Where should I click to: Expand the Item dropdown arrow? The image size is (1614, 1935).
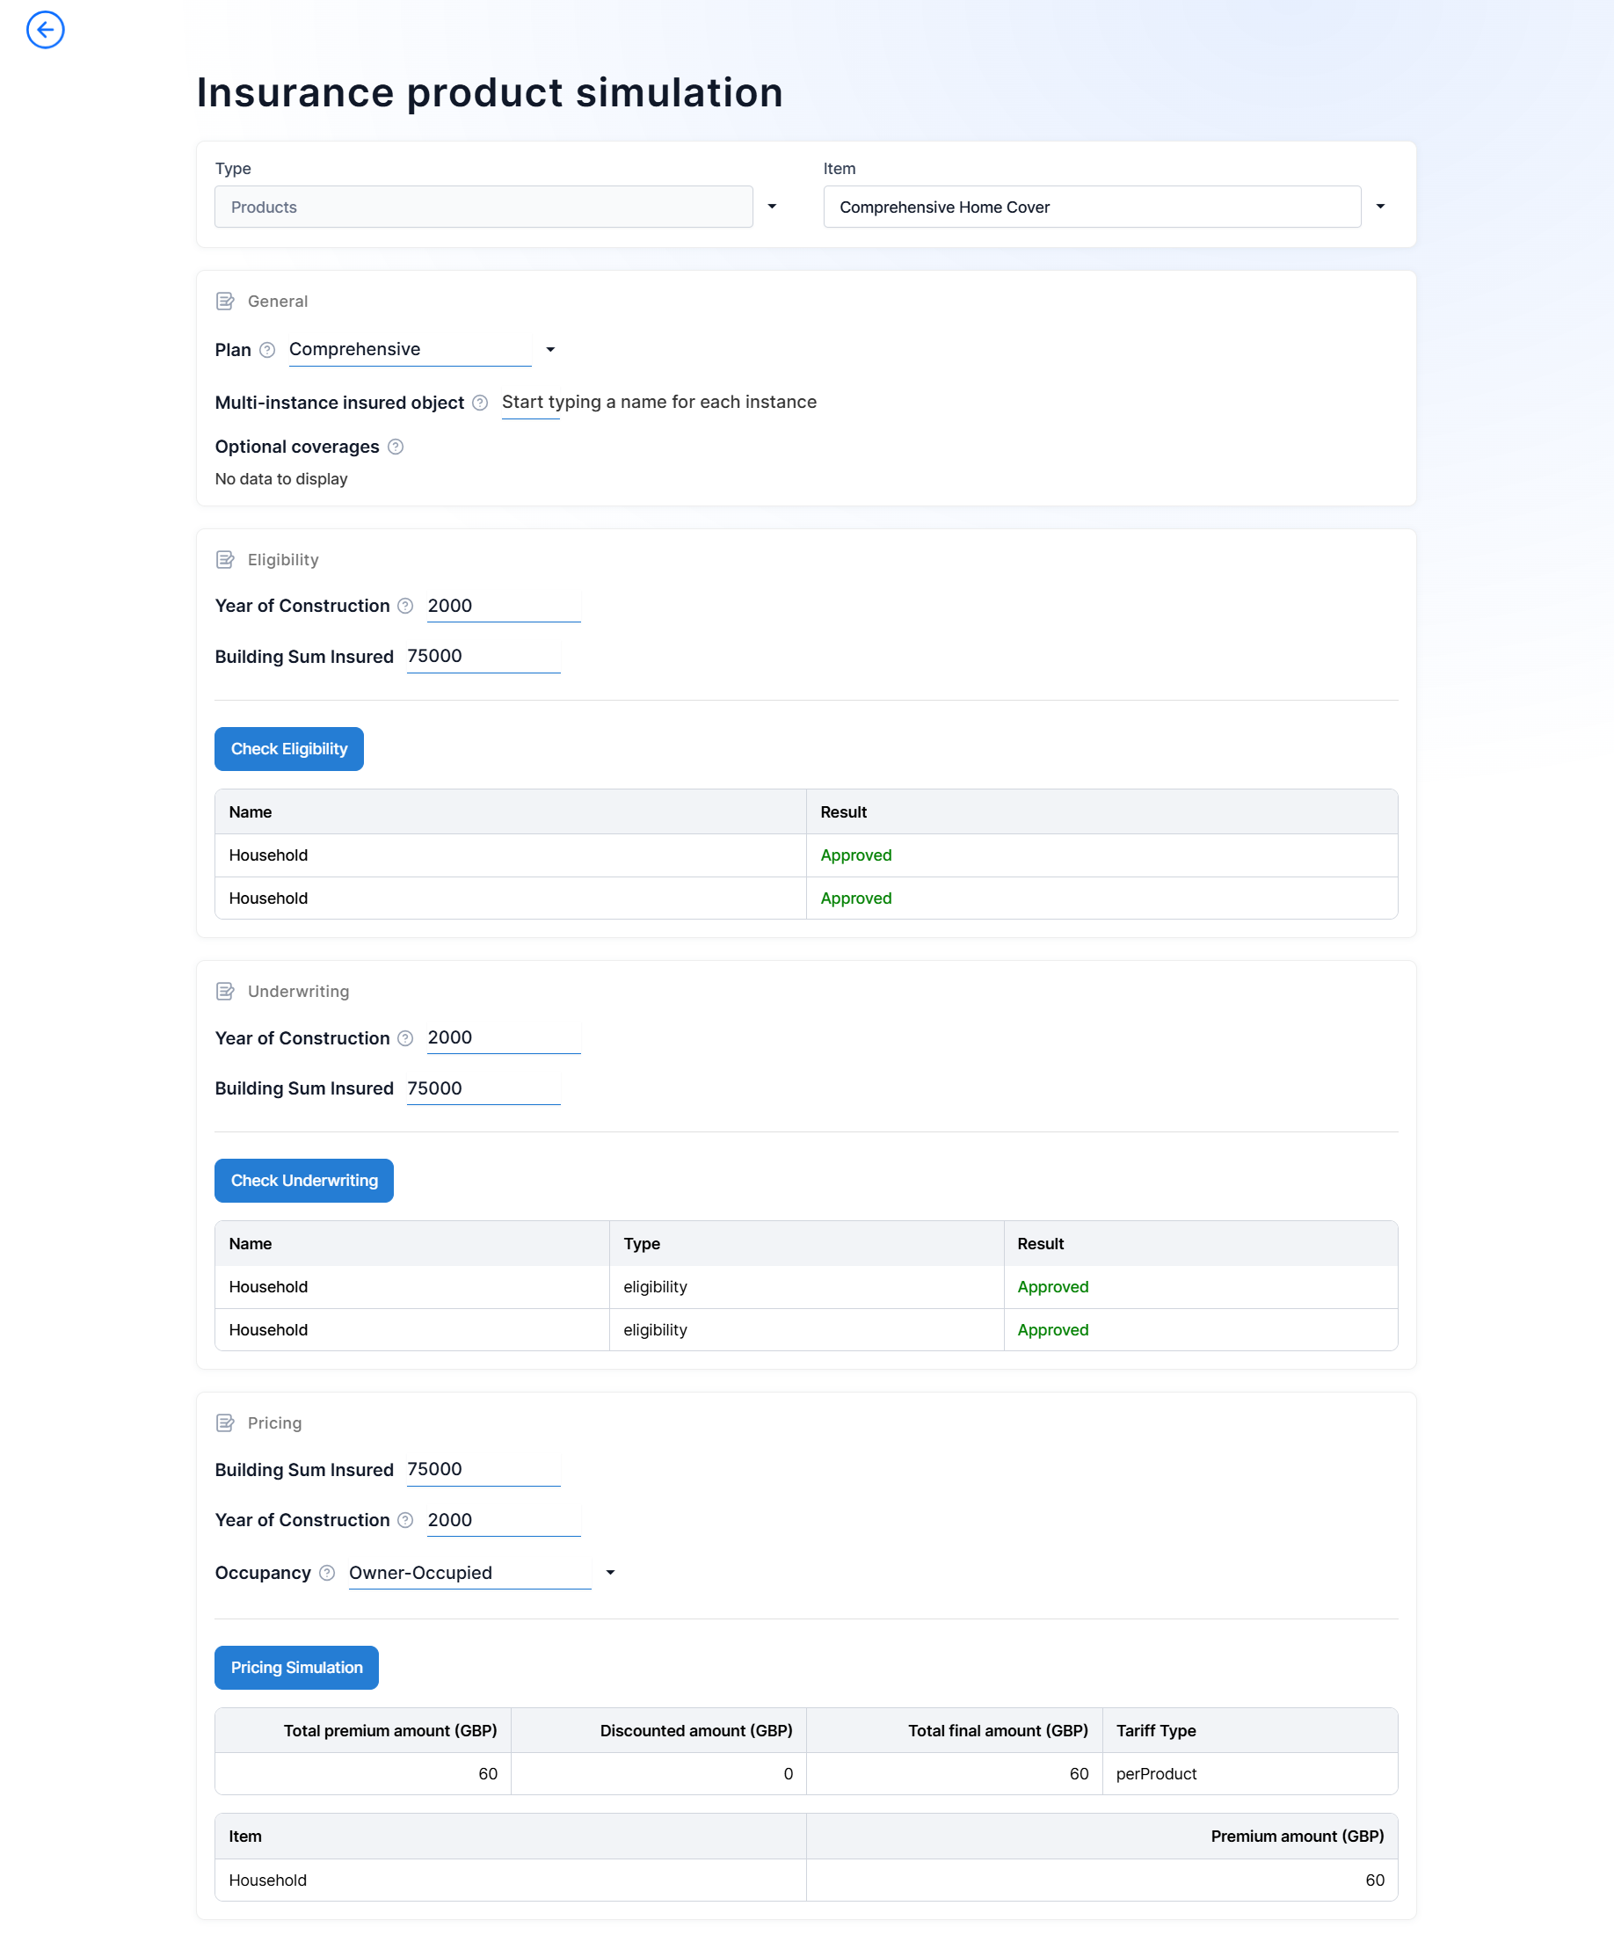pos(1380,207)
